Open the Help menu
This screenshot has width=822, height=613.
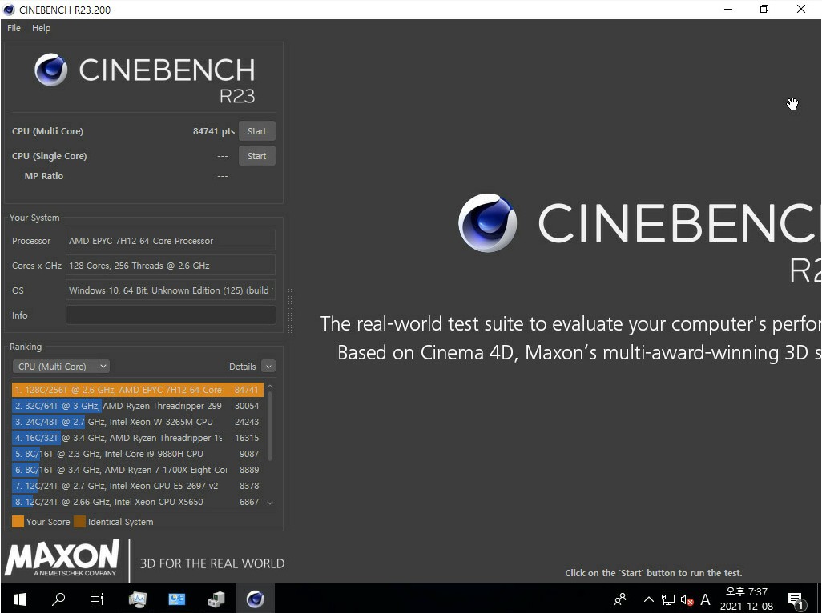coord(41,28)
